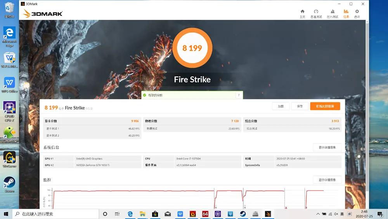Click the 40.25 FPS graphics test 2 value
388x219 pixels.
pyautogui.click(x=134, y=136)
